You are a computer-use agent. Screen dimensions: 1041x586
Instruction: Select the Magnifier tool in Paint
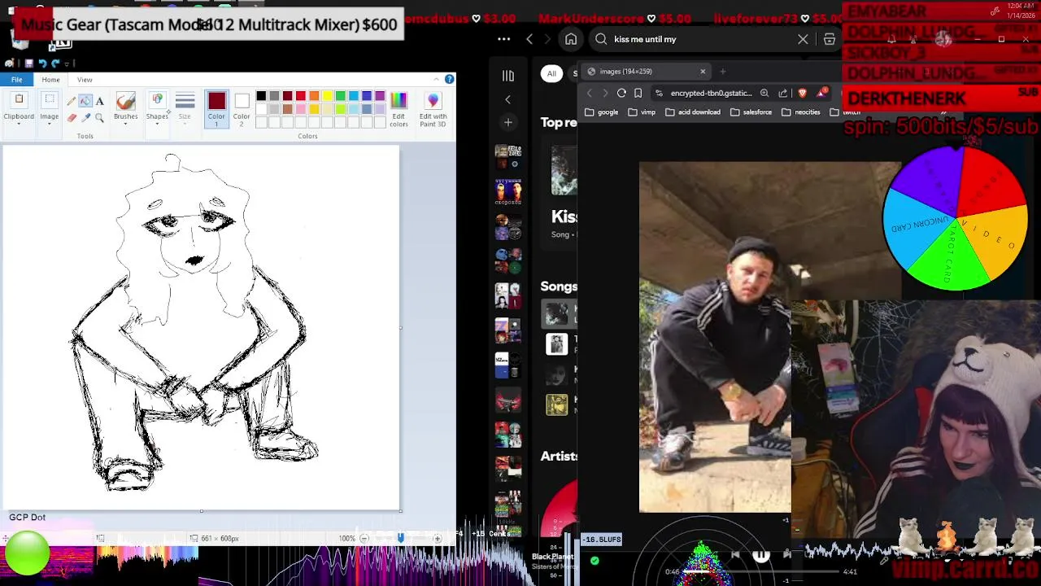click(99, 117)
